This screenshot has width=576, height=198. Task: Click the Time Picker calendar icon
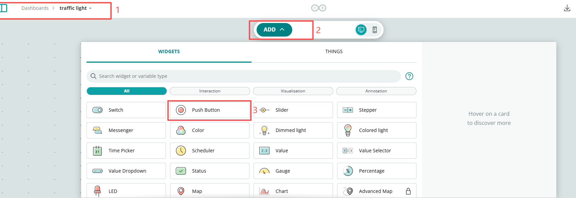[x=97, y=151]
